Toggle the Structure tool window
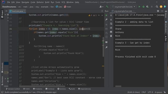 coord(2,81)
